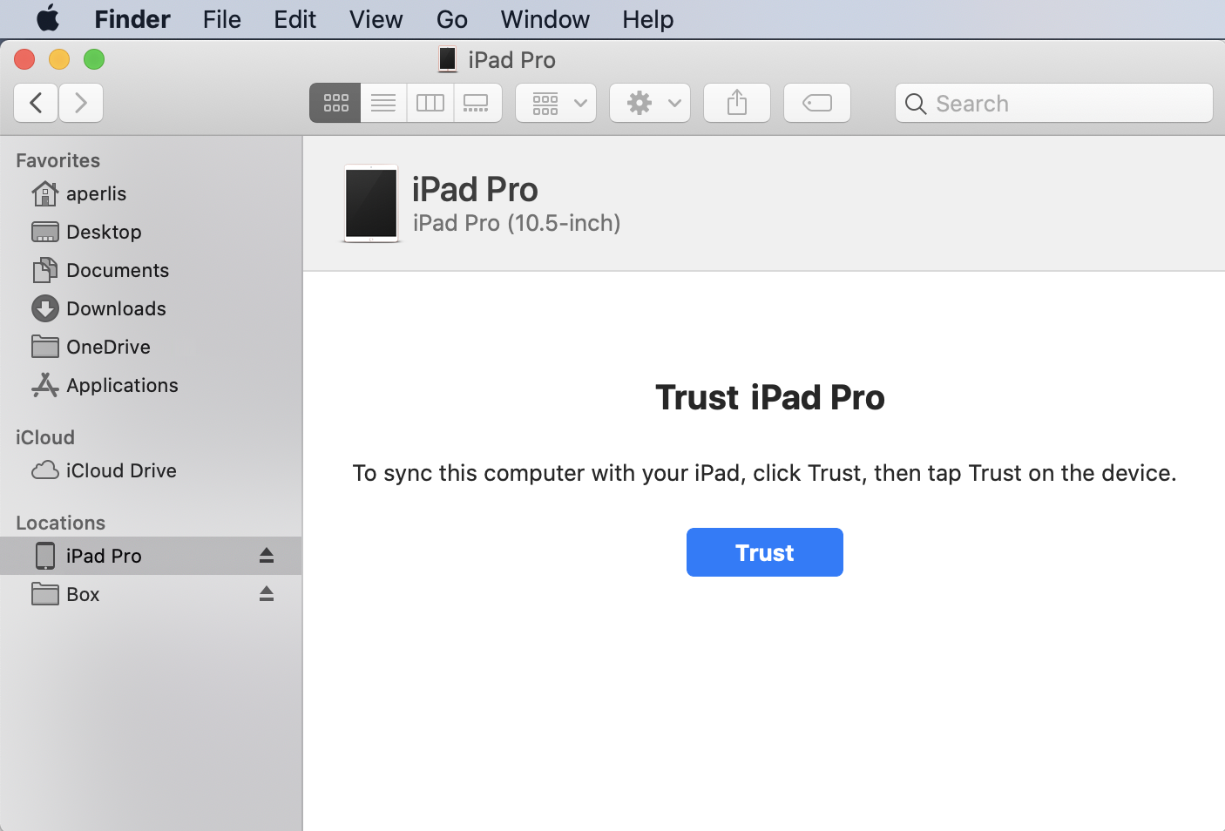The width and height of the screenshot is (1225, 831).
Task: Zoom the window with the green button
Action: pyautogui.click(x=94, y=59)
